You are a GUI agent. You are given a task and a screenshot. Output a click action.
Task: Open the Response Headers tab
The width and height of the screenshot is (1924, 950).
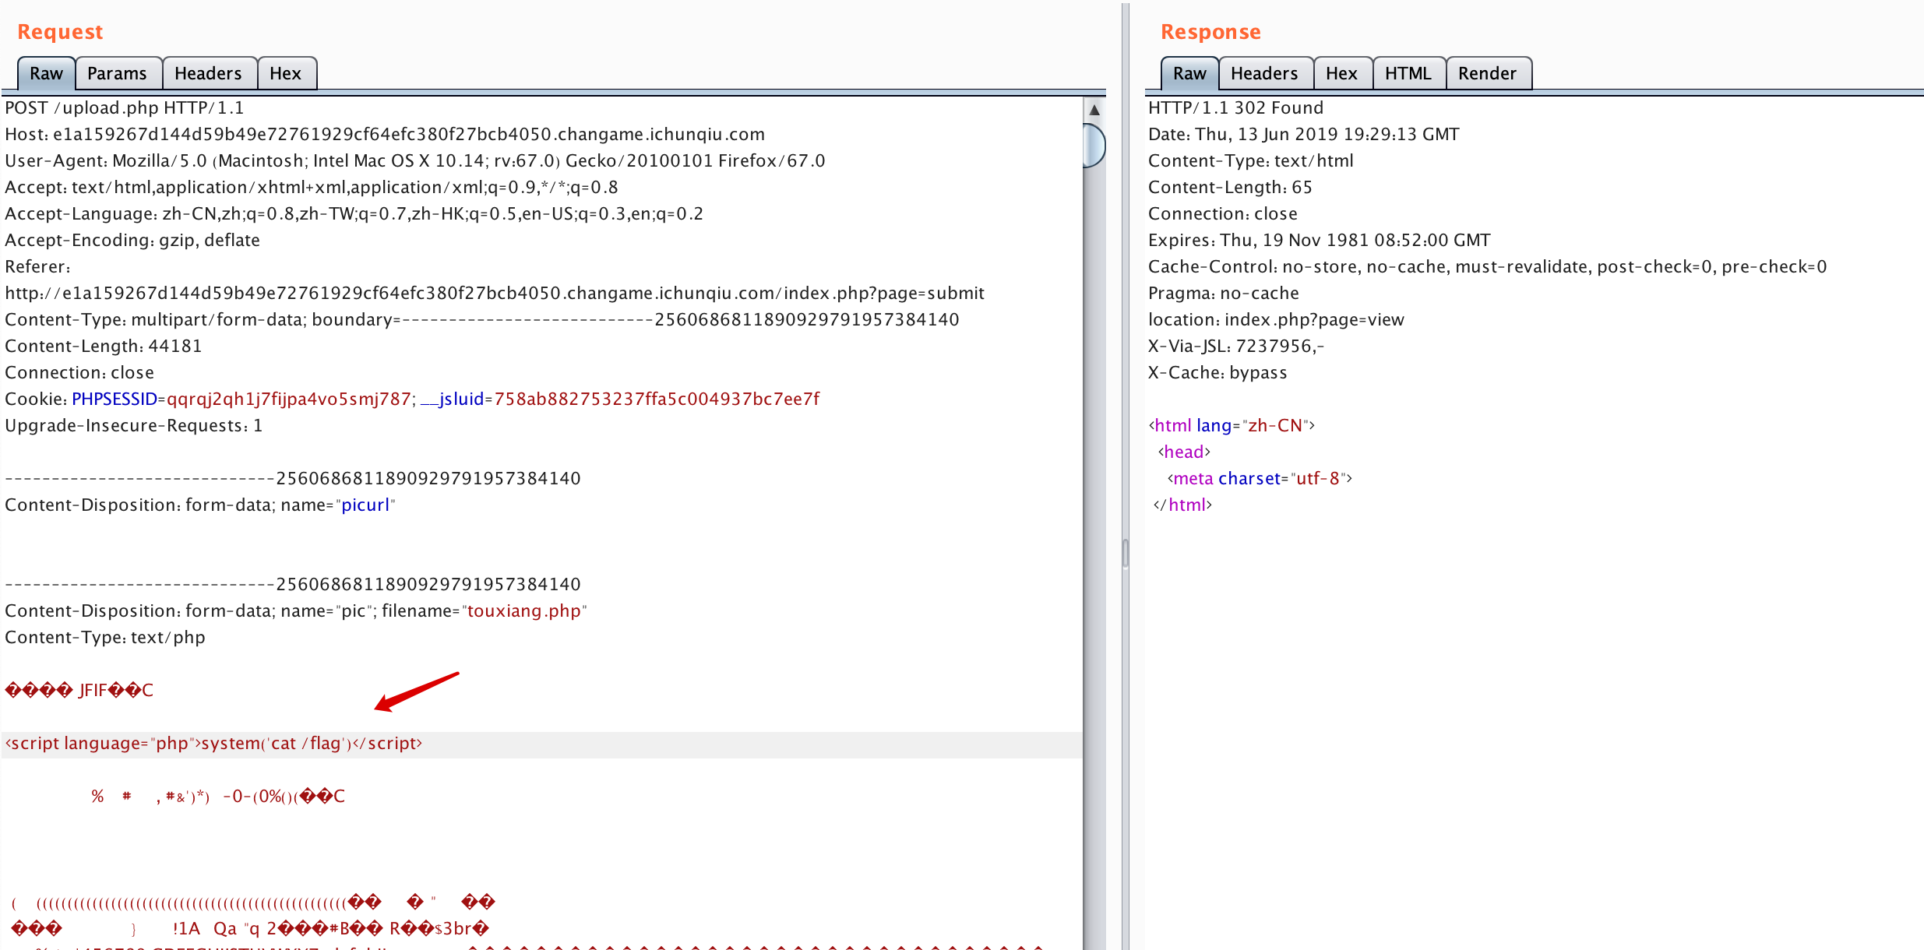click(x=1264, y=73)
